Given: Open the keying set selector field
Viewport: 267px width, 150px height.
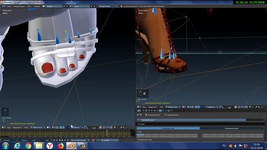Looking at the screenshot, I should 109,140.
